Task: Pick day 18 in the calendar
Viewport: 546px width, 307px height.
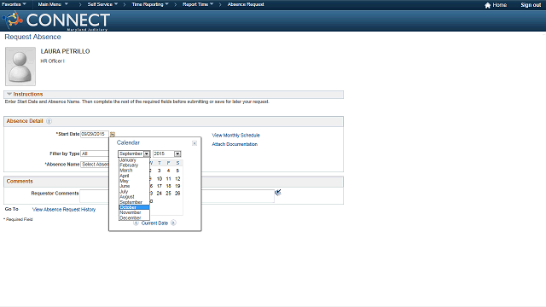Action: click(168, 186)
